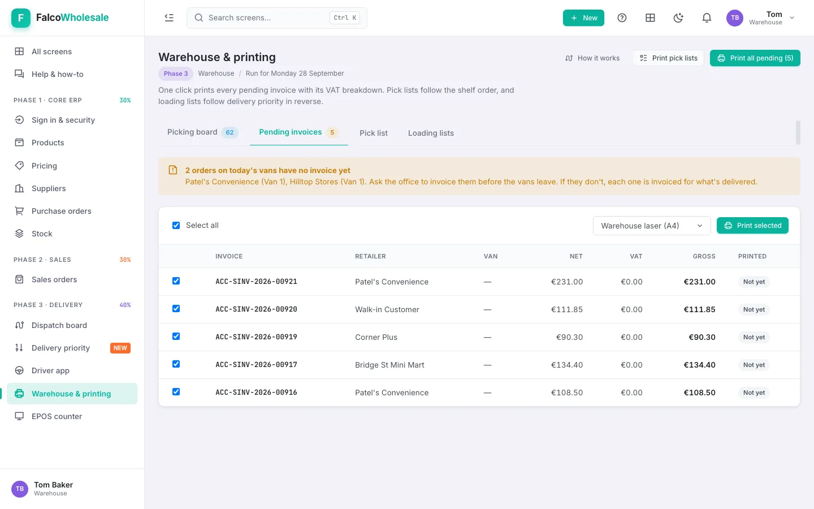This screenshot has width=814, height=509.
Task: Open Purchase orders screen
Action: pos(72,211)
